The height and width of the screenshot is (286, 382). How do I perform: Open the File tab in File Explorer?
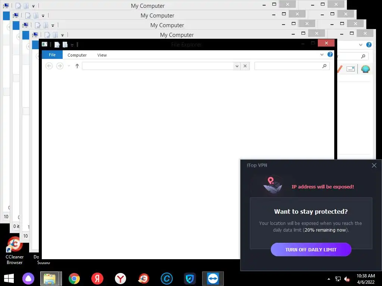point(52,55)
